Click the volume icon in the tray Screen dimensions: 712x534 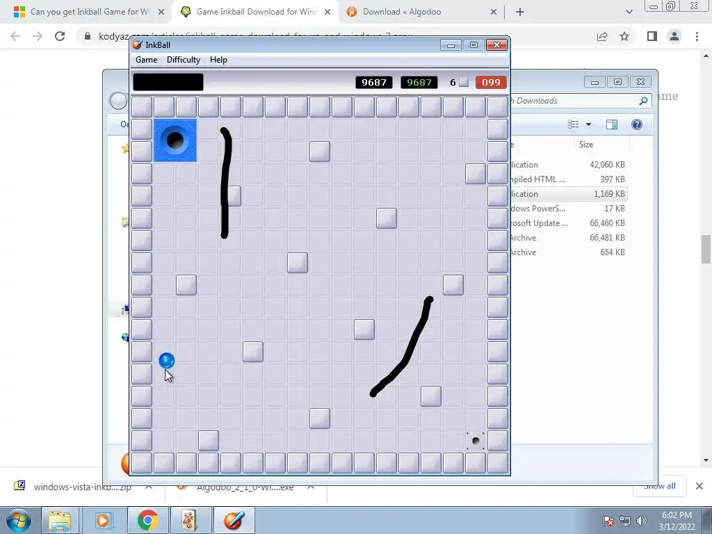[x=641, y=521]
